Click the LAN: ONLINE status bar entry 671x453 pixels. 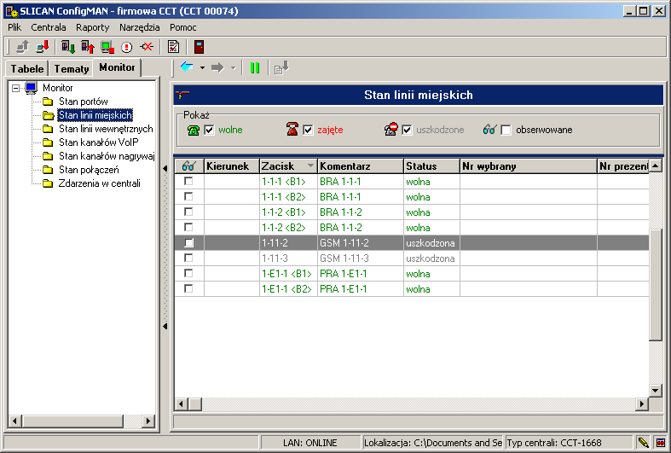pos(309,442)
